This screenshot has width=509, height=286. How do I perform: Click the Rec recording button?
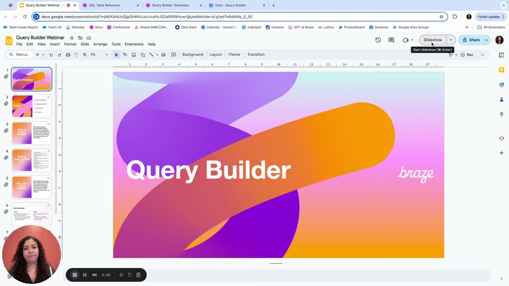pyautogui.click(x=467, y=54)
